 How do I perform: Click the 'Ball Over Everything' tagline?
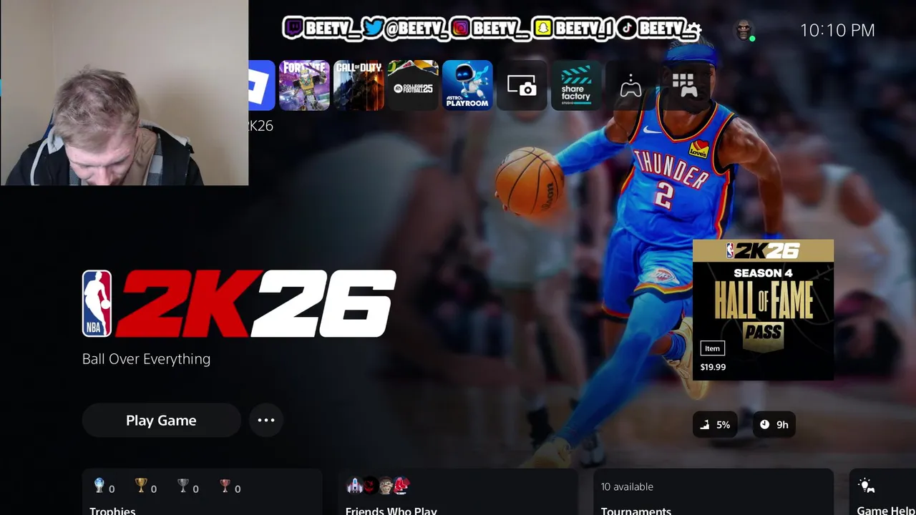(146, 359)
